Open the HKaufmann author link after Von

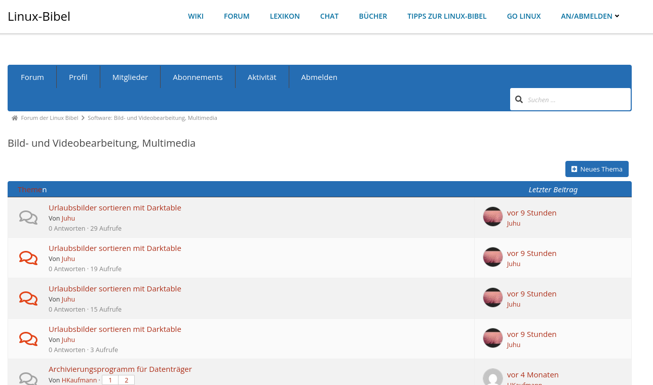(79, 380)
